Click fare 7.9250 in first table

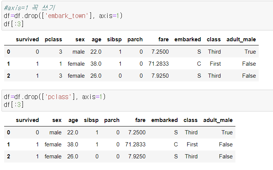pos(160,75)
